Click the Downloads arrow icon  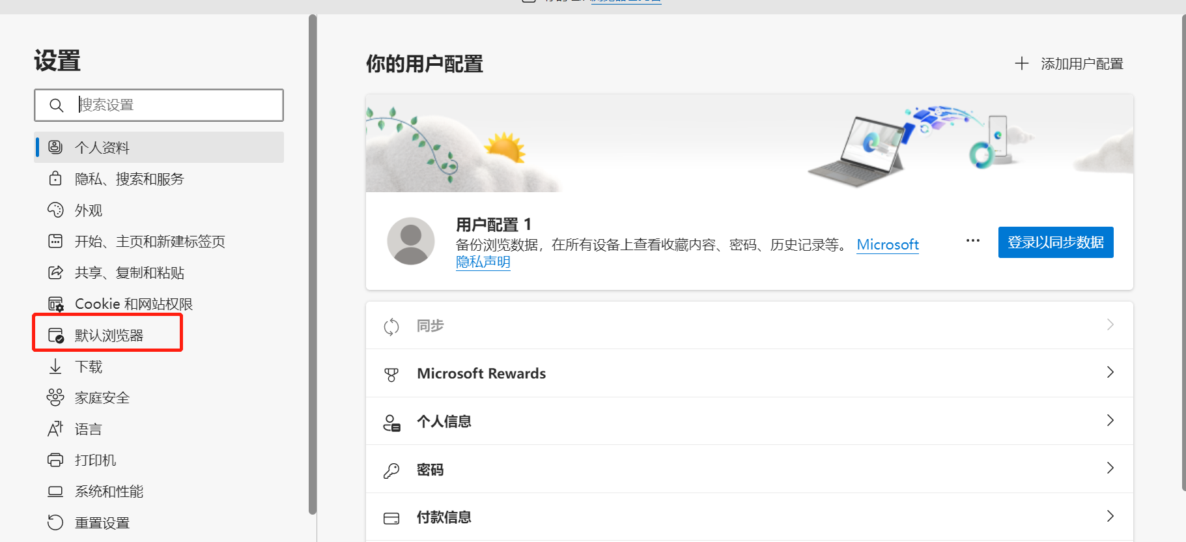point(55,366)
